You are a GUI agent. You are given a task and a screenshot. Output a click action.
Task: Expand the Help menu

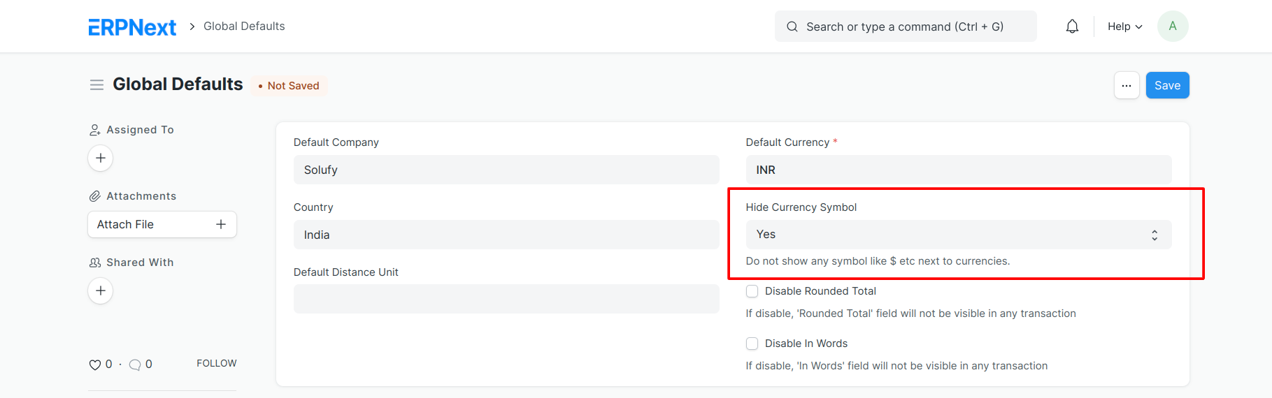(1124, 27)
